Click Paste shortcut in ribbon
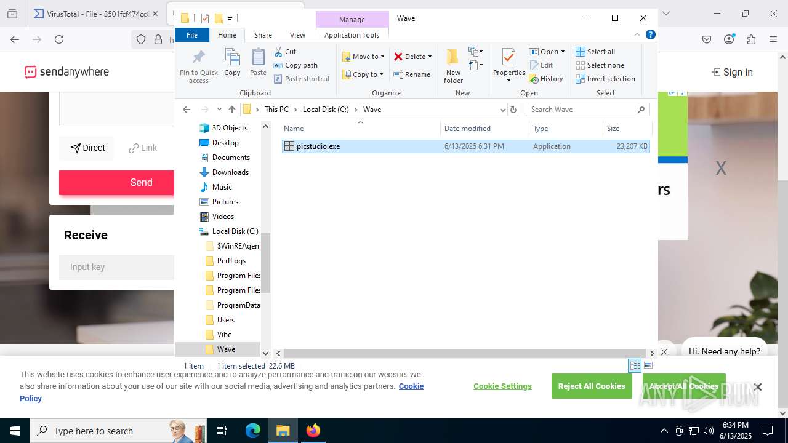 click(302, 79)
